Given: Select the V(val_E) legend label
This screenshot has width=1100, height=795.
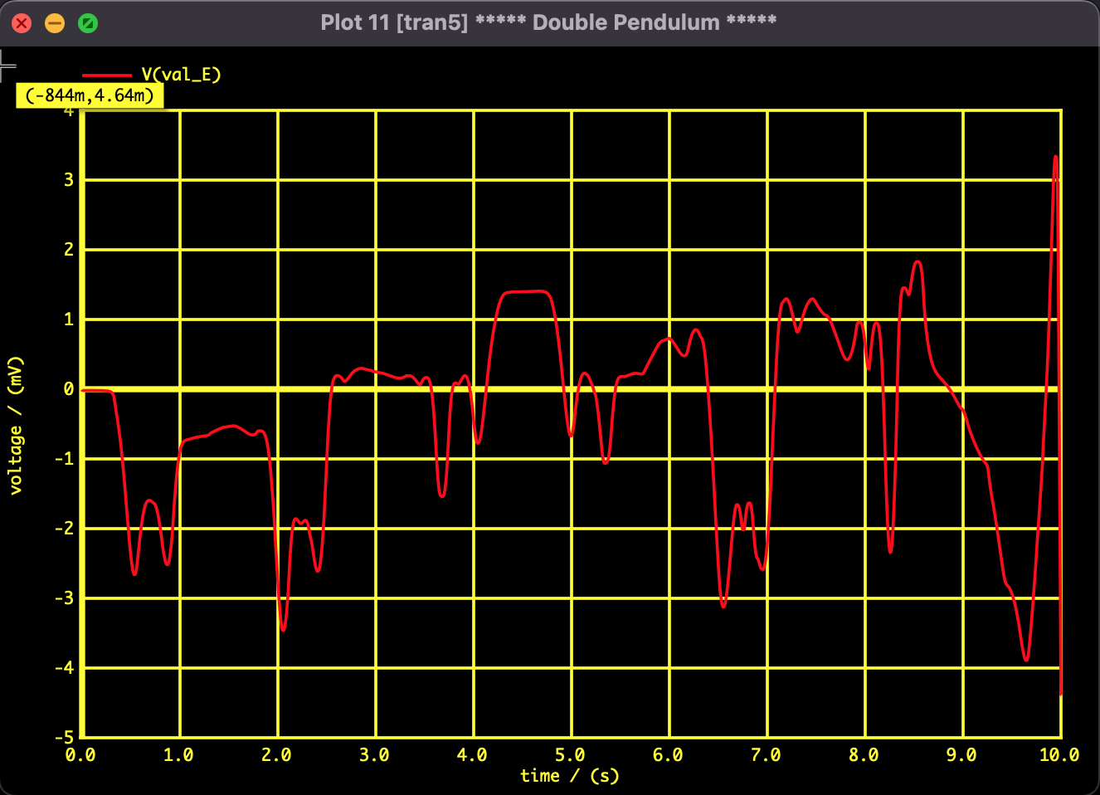Looking at the screenshot, I should [x=181, y=75].
